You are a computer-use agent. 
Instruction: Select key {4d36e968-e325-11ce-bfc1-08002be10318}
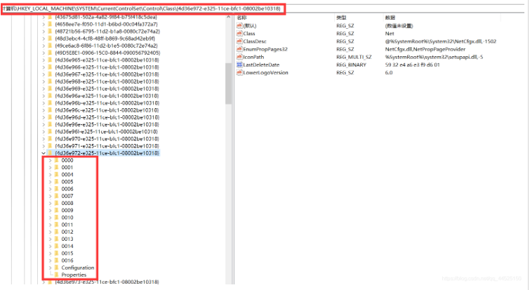pyautogui.click(x=107, y=81)
